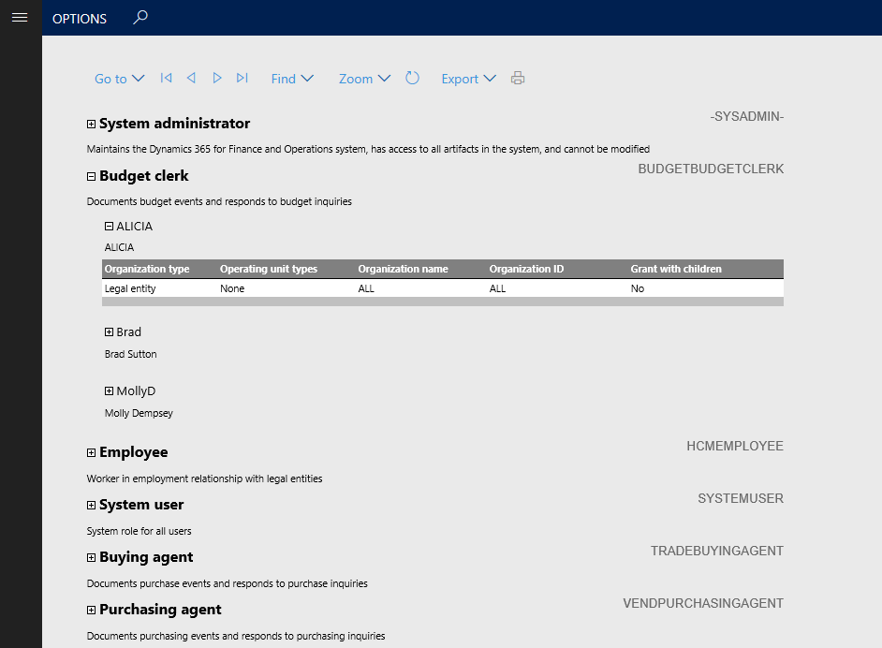Open search using the magnifier icon
Viewport: 882px width, 648px height.
pos(140,17)
